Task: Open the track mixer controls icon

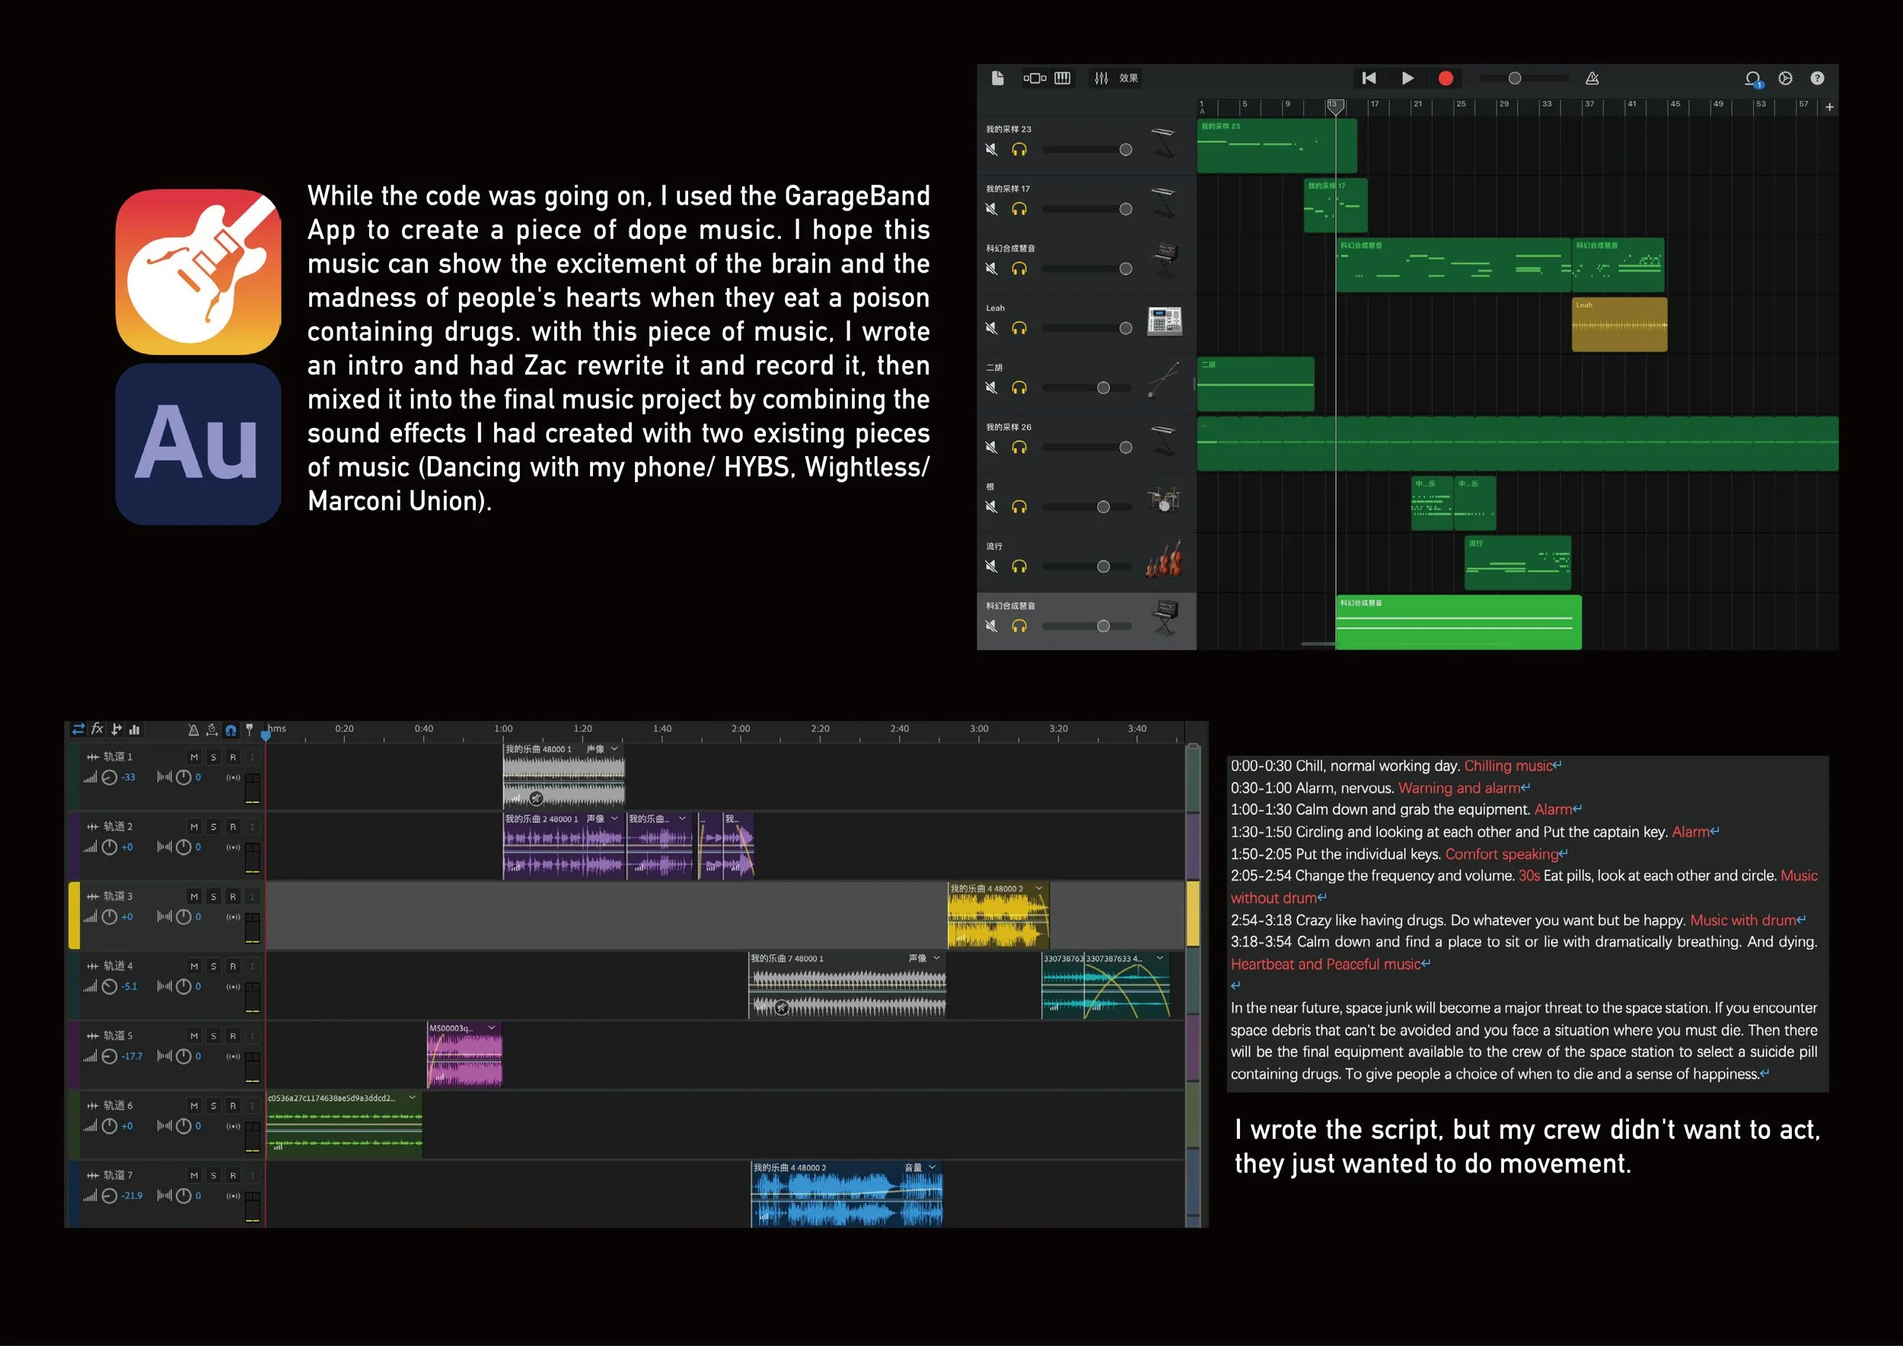Action: coord(1101,78)
